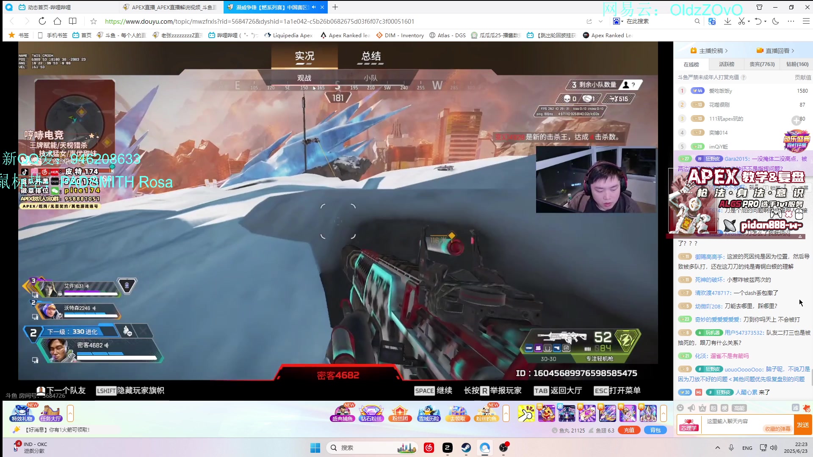
Task: Open Steam from the taskbar
Action: point(466,448)
